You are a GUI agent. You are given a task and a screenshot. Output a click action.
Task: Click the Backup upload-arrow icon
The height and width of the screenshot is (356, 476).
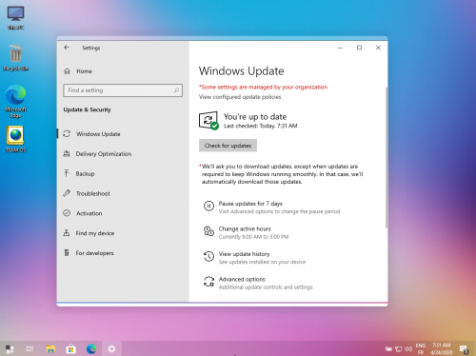67,173
